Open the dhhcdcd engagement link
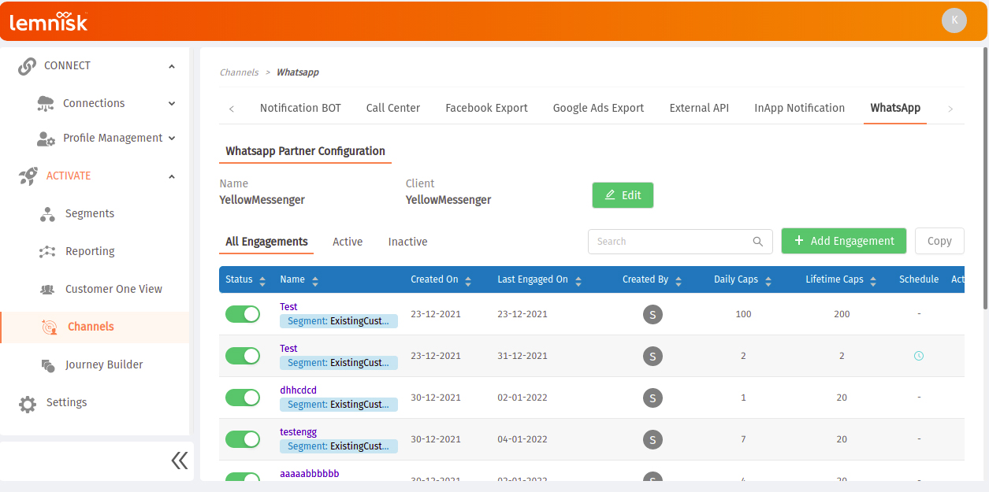 pos(298,390)
